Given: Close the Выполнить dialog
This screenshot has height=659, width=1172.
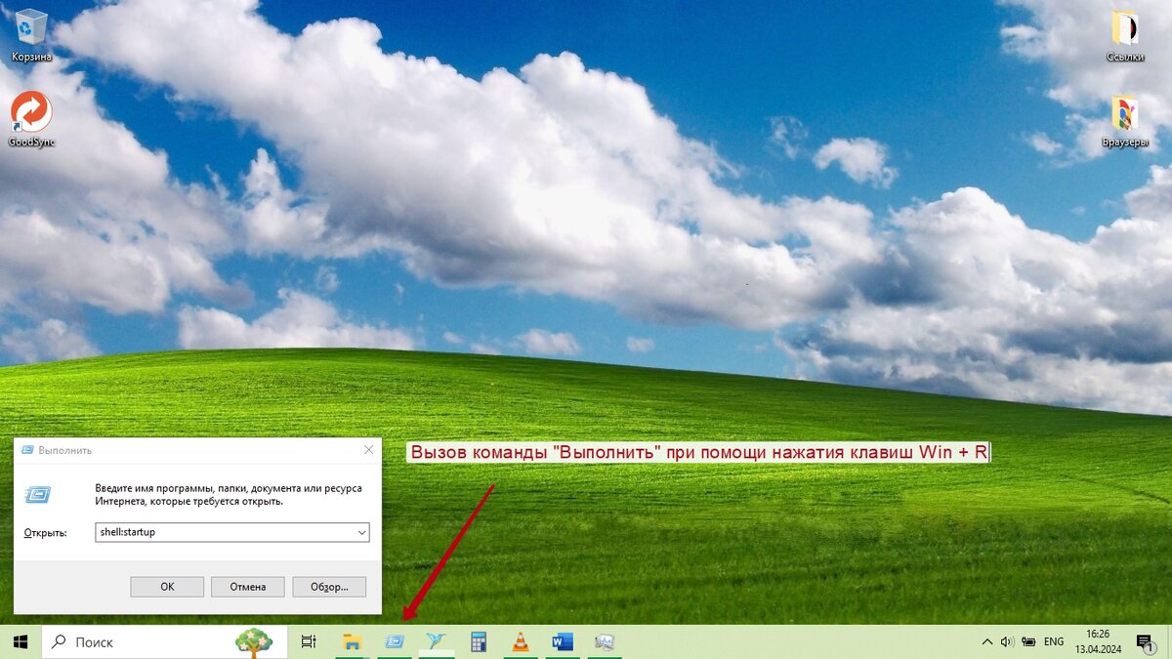Looking at the screenshot, I should click(x=368, y=450).
